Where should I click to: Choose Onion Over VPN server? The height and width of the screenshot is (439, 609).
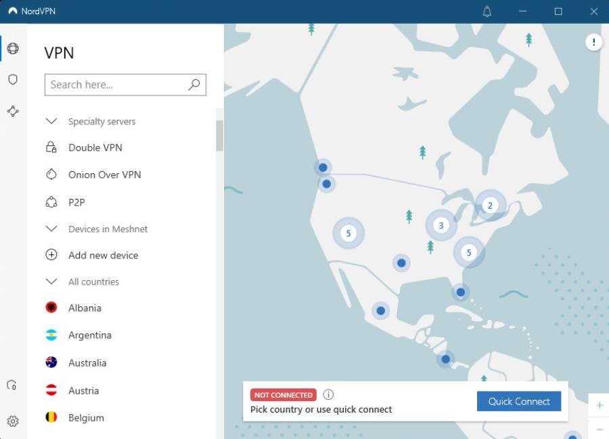(x=104, y=175)
